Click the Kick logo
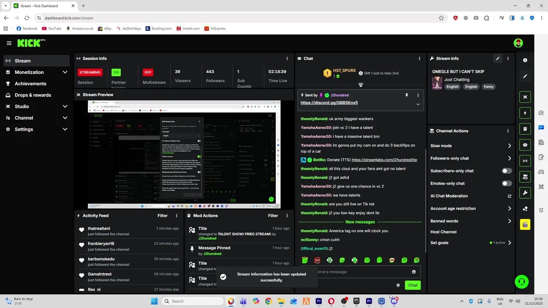The height and width of the screenshot is (308, 548). click(x=31, y=43)
